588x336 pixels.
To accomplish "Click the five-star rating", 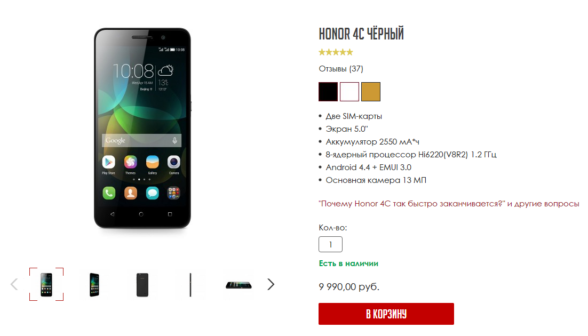I will [336, 52].
